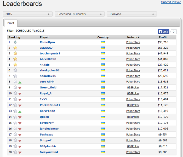Click the red down arrow in 888plombir row
Viewport: 183px width, 157px height.
coord(20,147)
